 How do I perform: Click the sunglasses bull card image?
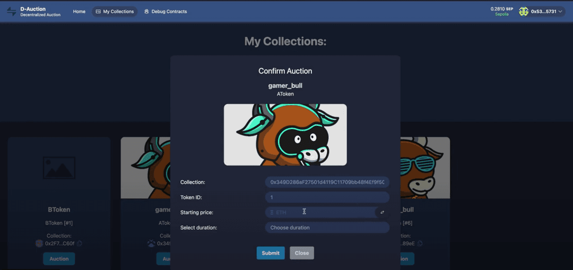pyautogui.click(x=425, y=168)
